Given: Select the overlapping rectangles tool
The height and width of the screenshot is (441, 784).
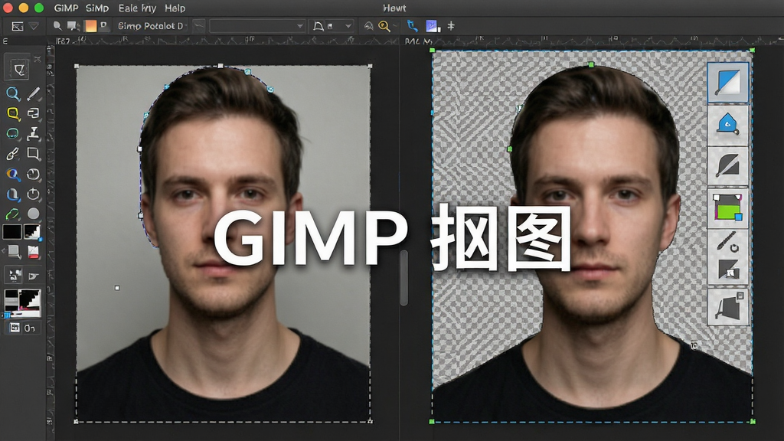Looking at the screenshot, I should 34,113.
